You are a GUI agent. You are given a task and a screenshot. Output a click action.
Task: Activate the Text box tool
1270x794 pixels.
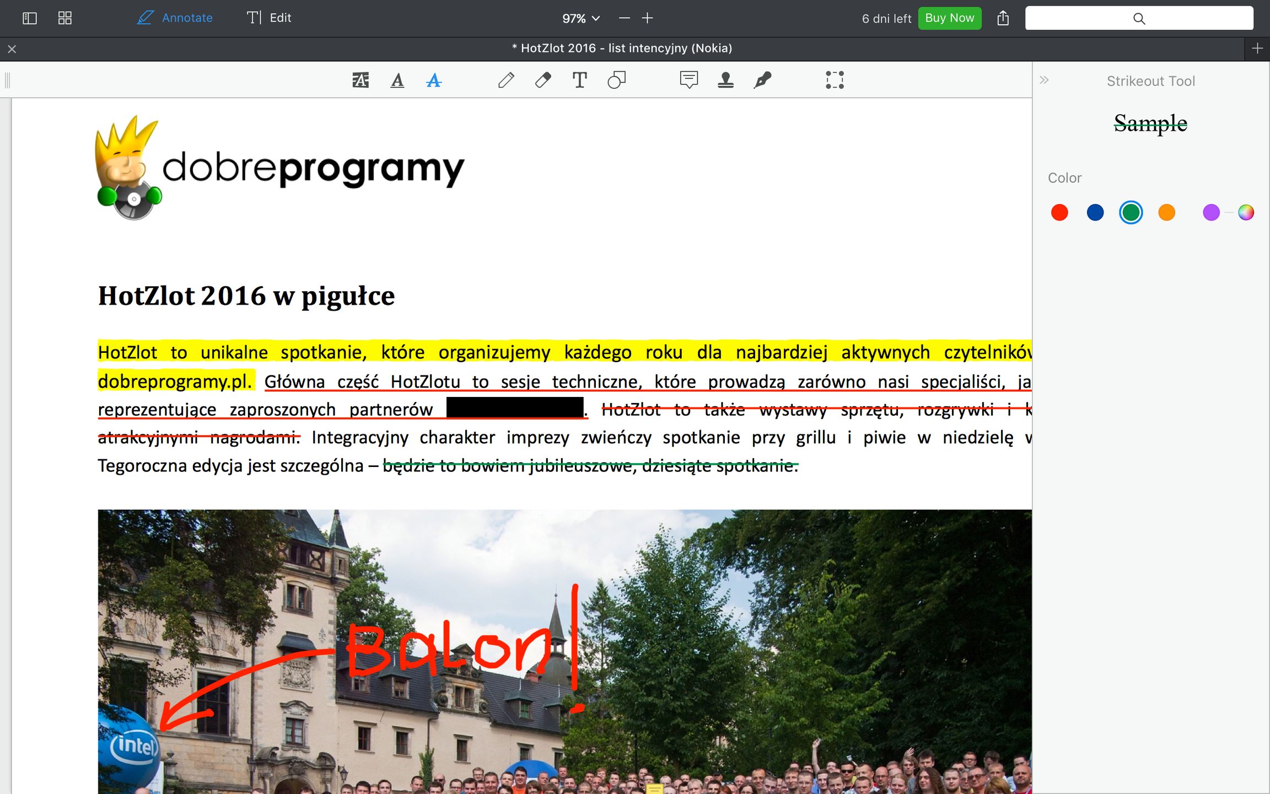coord(579,81)
